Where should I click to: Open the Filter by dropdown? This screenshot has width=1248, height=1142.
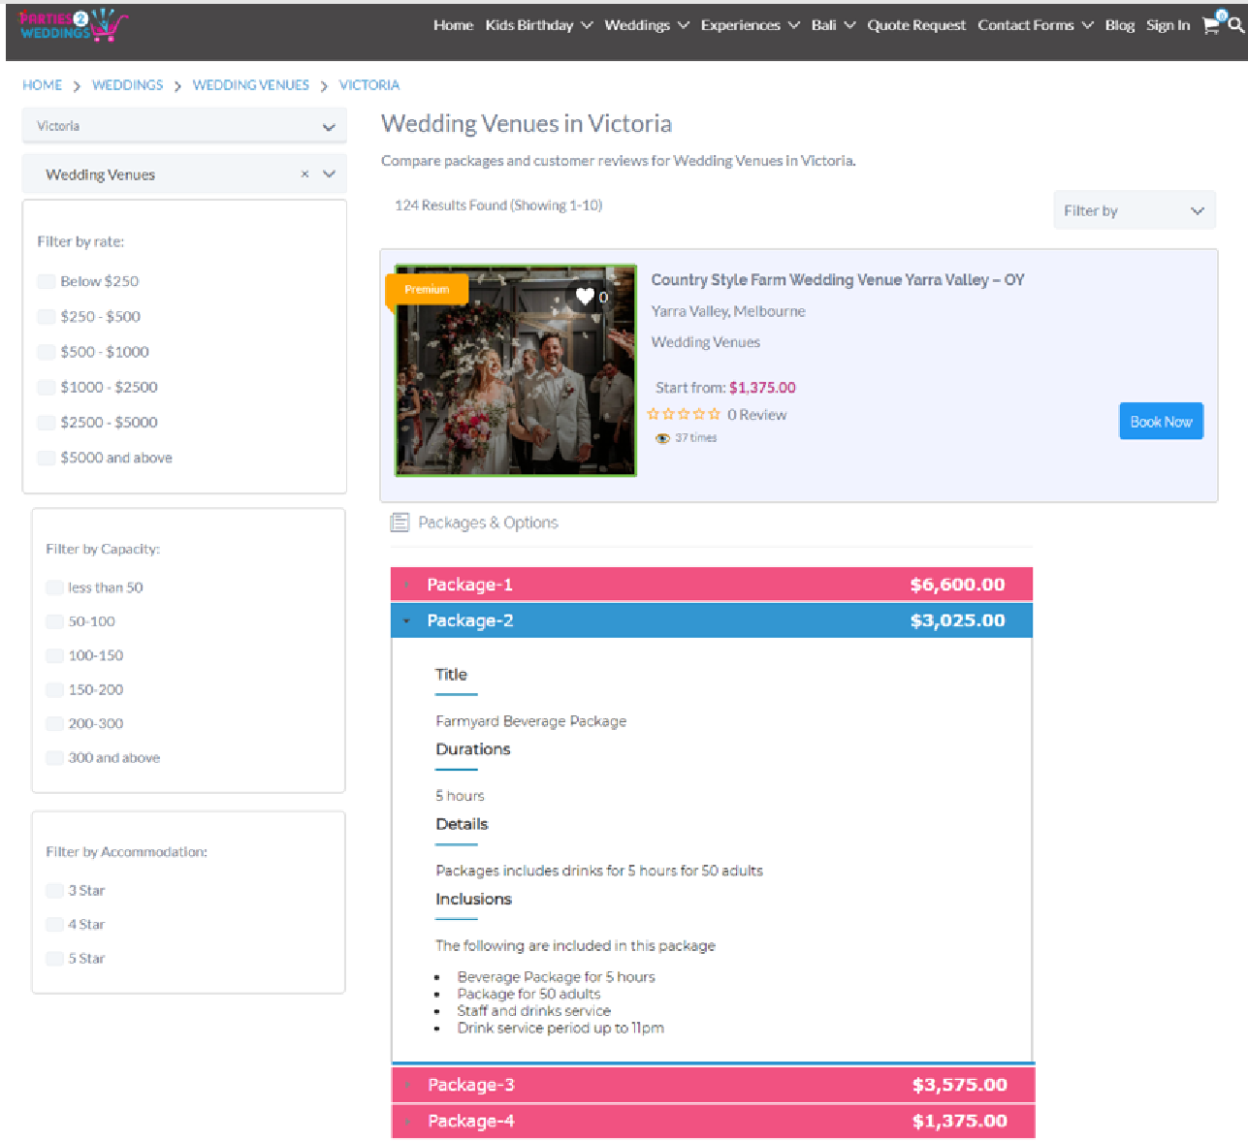click(x=1135, y=210)
